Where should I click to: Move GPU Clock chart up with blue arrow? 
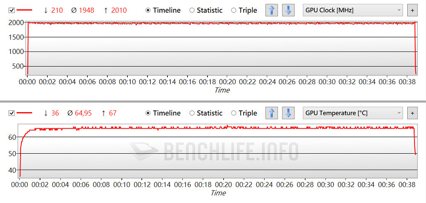pos(272,10)
